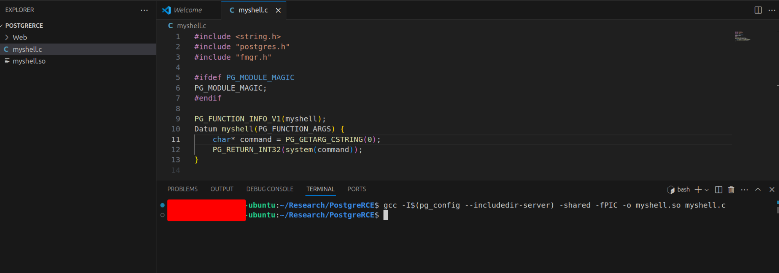Close the myshell.c editor tab
Viewport: 779px width, 273px height.
pos(278,10)
